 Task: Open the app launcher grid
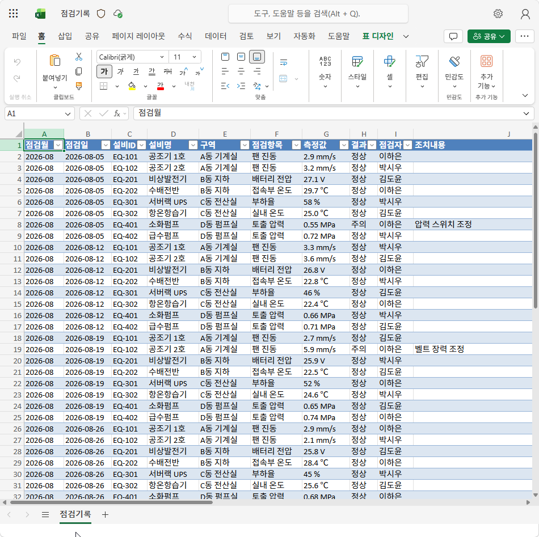click(14, 14)
